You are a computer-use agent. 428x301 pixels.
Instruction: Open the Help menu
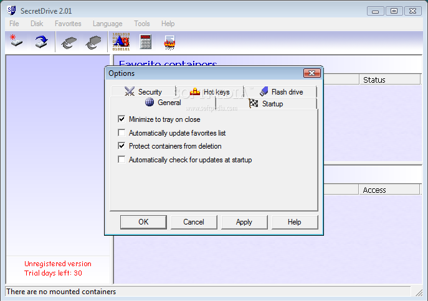(168, 24)
